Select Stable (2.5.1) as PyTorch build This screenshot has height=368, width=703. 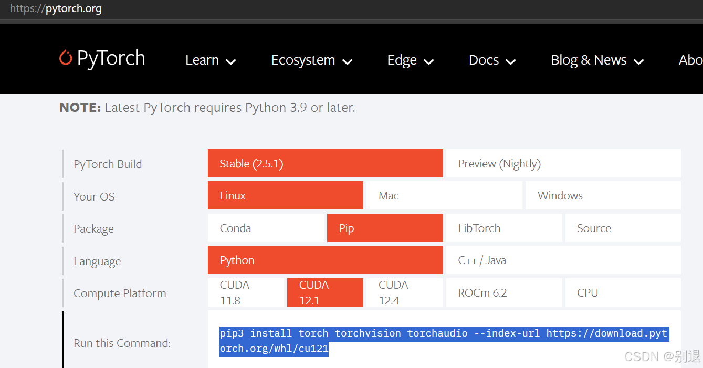[325, 163]
